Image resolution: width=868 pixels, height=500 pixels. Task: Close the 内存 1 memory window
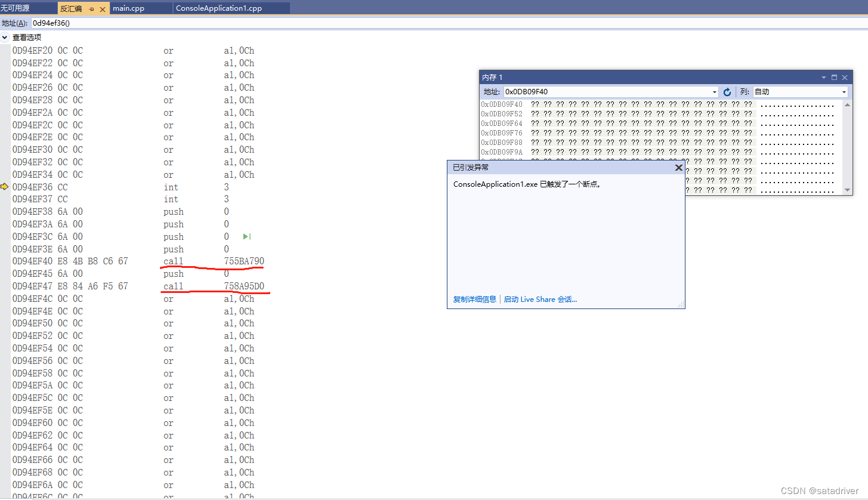click(x=845, y=78)
